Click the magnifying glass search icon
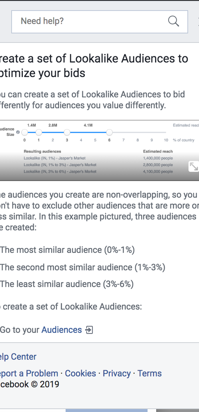 (x=173, y=21)
